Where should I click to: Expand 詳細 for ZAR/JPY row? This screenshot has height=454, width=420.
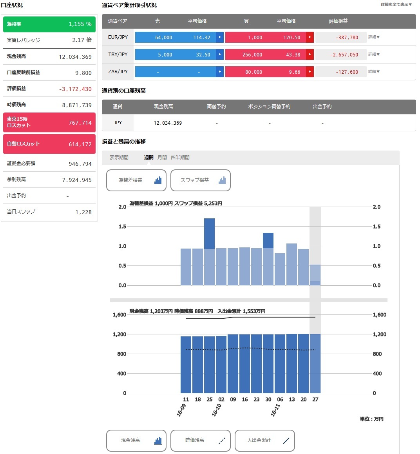click(374, 71)
